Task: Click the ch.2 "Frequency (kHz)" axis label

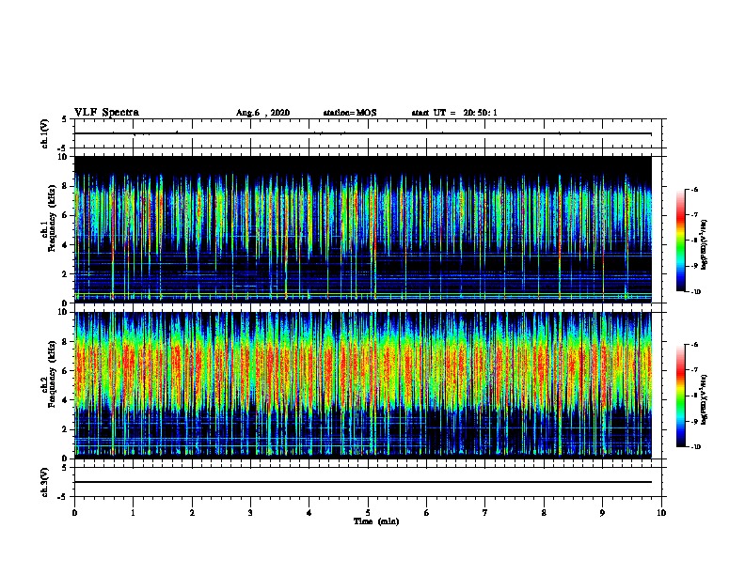Action: [52, 374]
